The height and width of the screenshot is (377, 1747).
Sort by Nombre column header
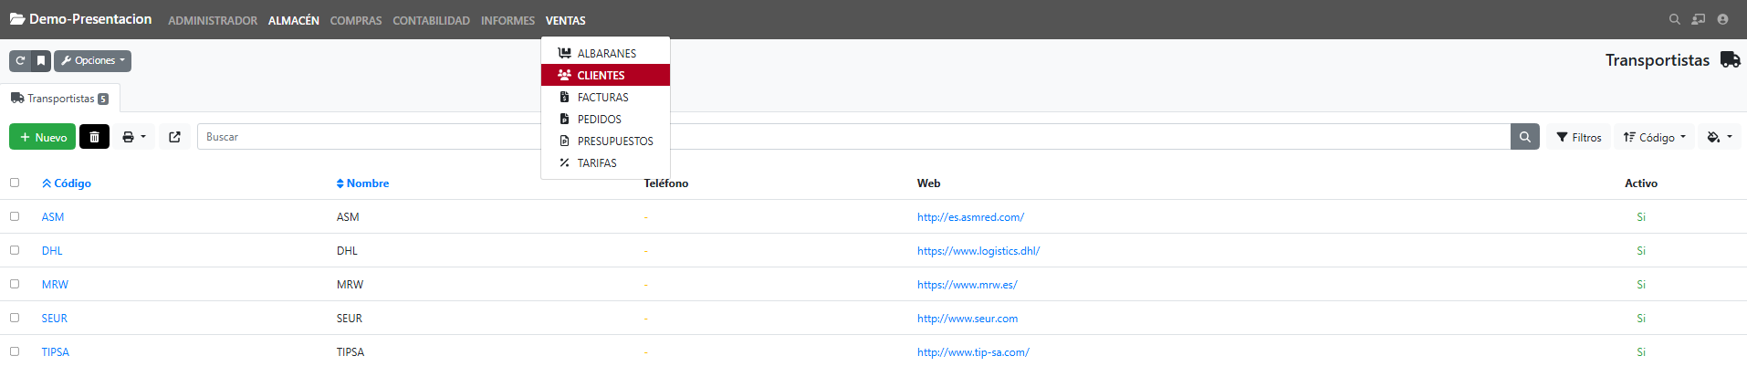point(362,183)
